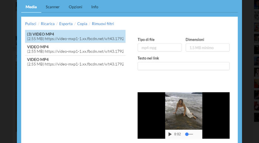
Task: Click Rimuovi filtri link
Action: pyautogui.click(x=103, y=24)
